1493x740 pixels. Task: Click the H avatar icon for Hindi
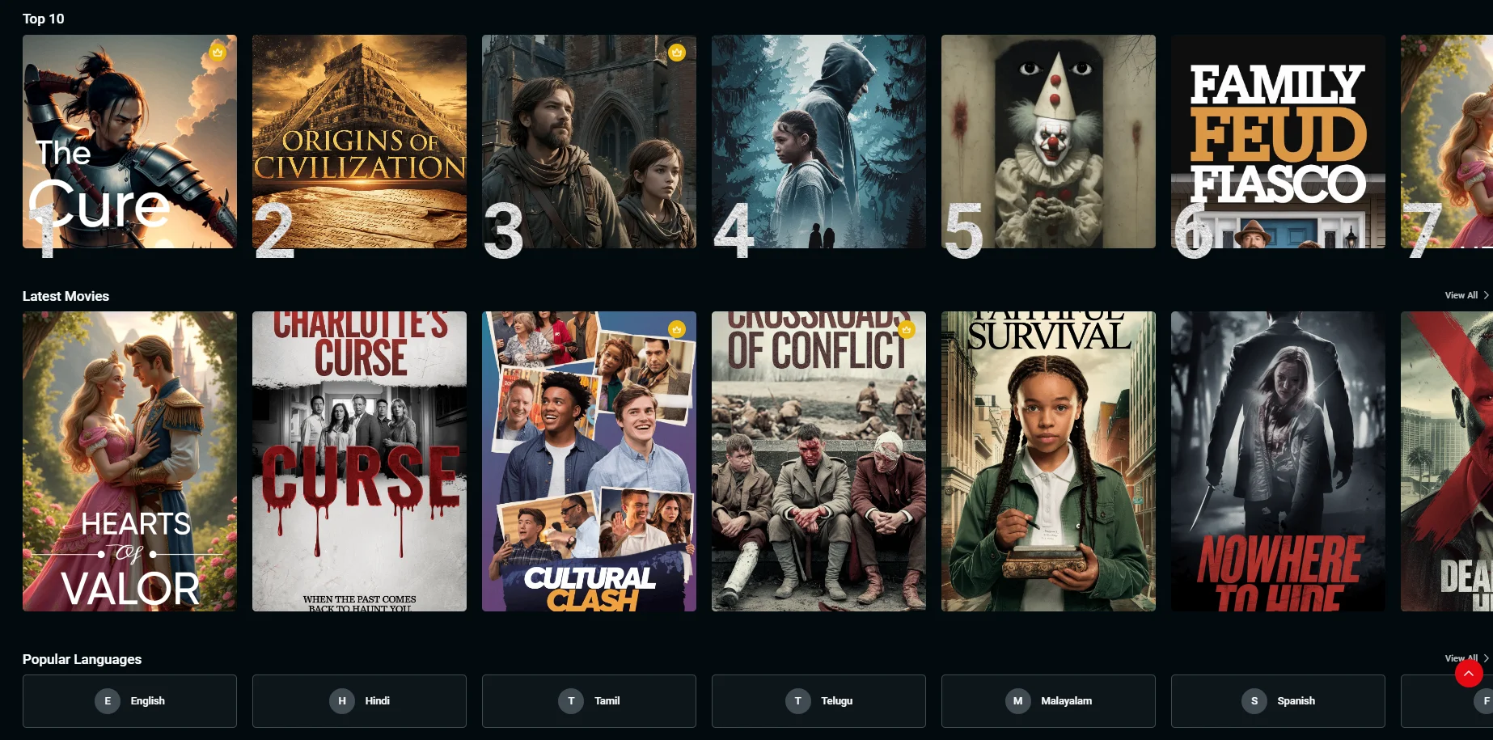click(x=342, y=701)
